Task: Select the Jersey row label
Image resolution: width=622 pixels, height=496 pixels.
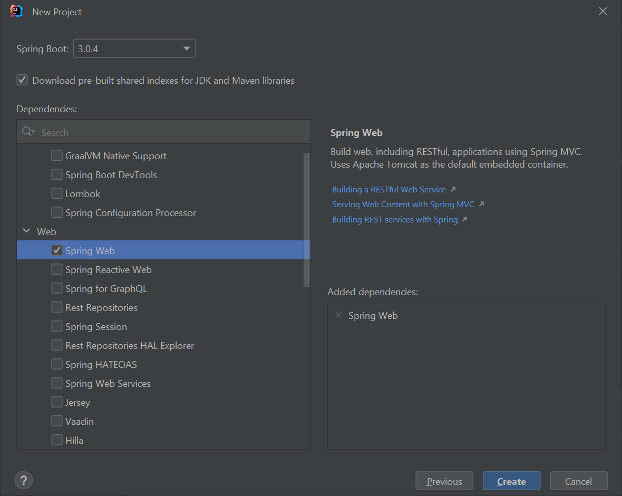Action: point(78,403)
